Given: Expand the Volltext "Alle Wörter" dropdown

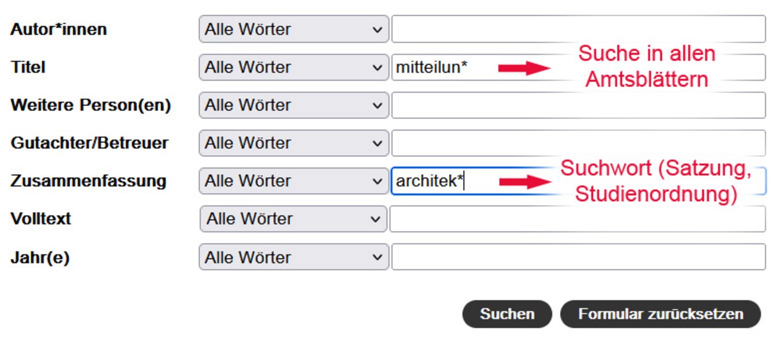Looking at the screenshot, I should click(x=293, y=219).
